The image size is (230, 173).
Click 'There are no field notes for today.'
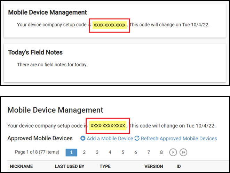point(52,65)
